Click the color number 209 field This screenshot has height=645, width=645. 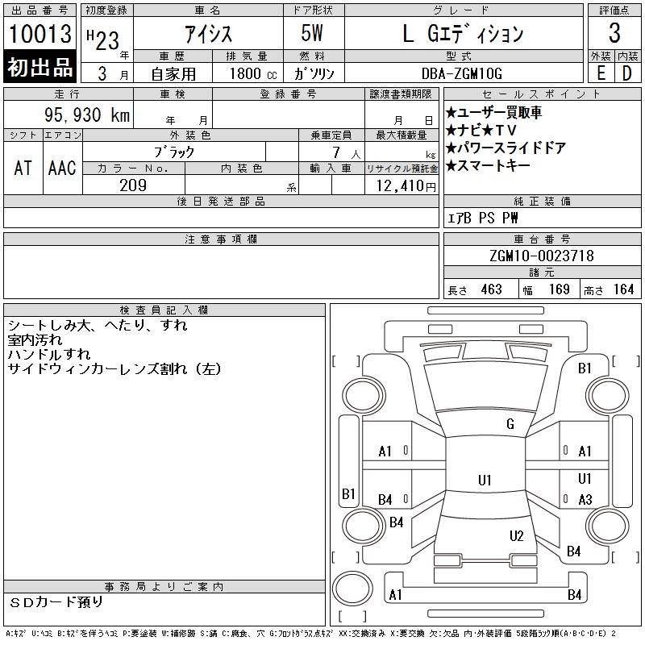click(133, 185)
